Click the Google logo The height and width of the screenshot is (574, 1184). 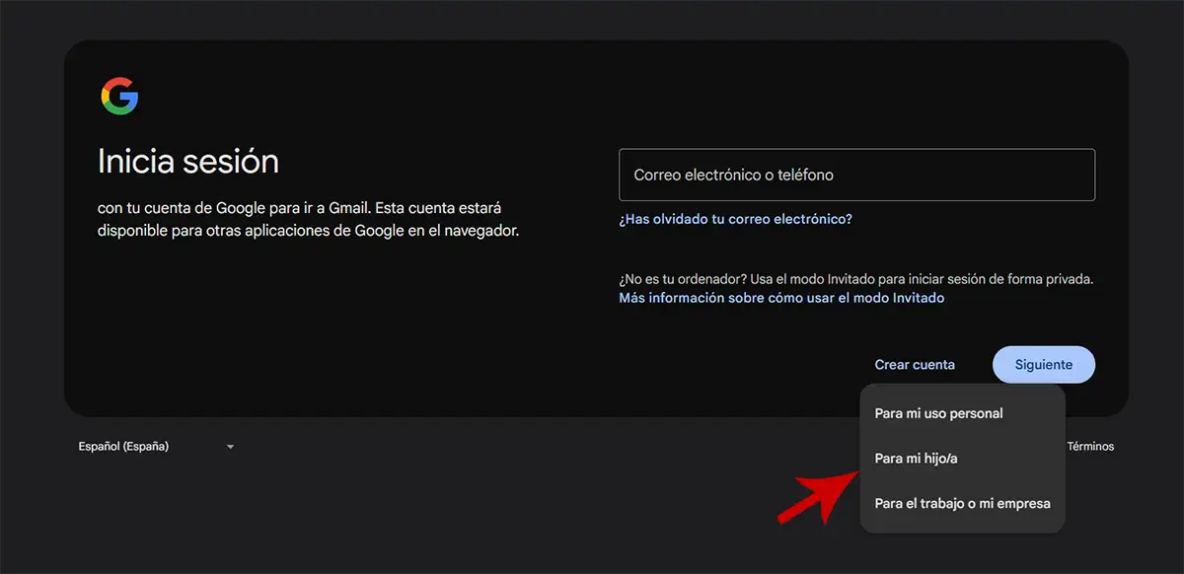(119, 97)
